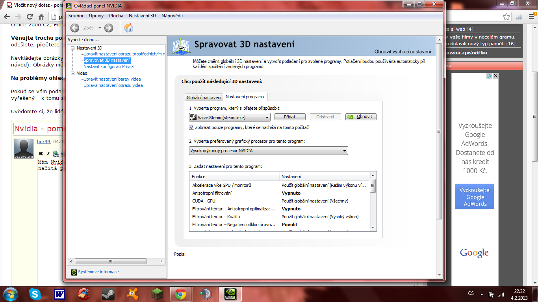Click the AdChoices triangle icon
The image size is (538, 302).
(x=490, y=76)
